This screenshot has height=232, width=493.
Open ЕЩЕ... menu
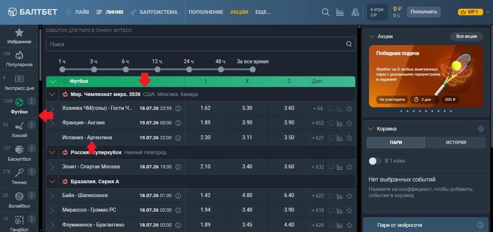pyautogui.click(x=263, y=12)
